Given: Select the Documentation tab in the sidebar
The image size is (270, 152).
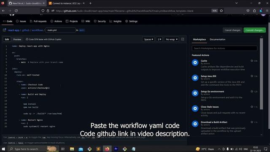Looking at the screenshot, I should [218, 39].
